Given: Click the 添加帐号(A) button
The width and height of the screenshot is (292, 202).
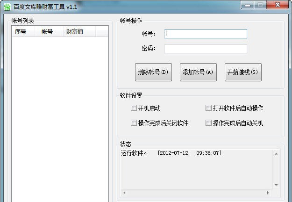Looking at the screenshot, I should pyautogui.click(x=198, y=72).
